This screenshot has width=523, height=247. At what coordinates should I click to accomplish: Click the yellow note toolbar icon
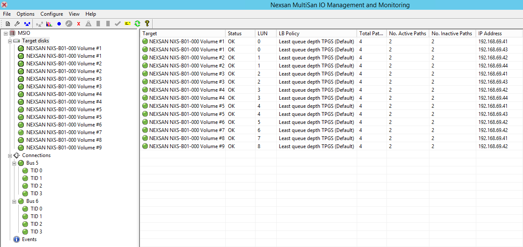pos(128,24)
